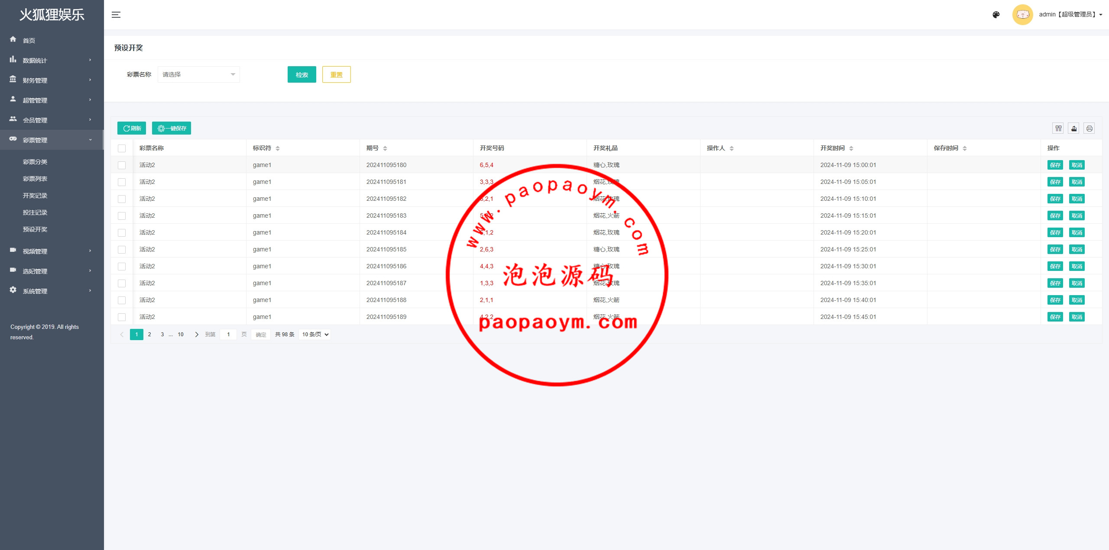Screen dimensions: 1109x550
Task: Check the row for 期号 202411095189
Action: point(122,317)
